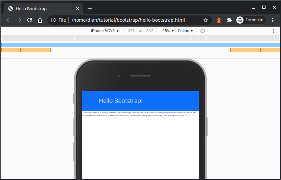The height and width of the screenshot is (180, 281).
Task: Open the iPhone 6/7/8 device dropdown
Action: [105, 31]
